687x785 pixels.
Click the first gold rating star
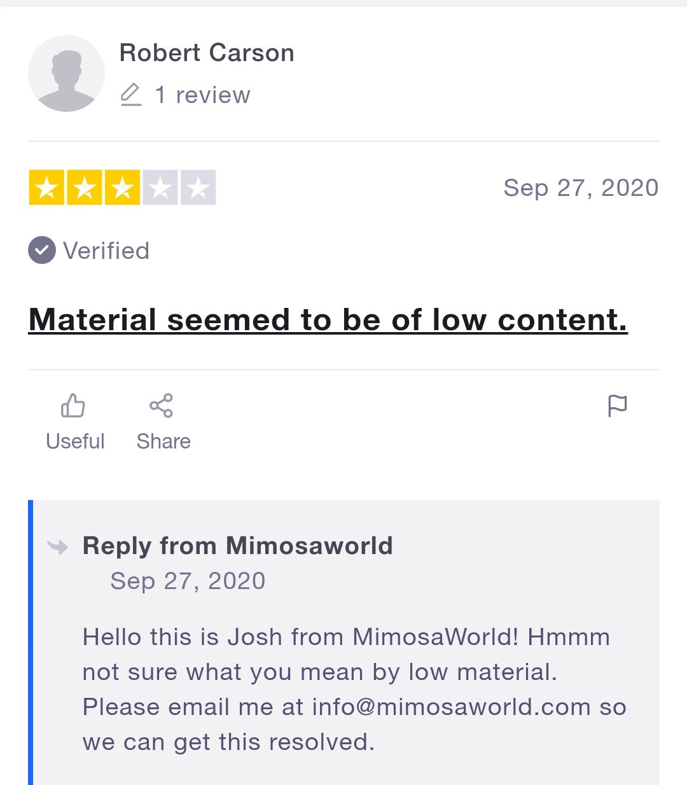tap(46, 188)
